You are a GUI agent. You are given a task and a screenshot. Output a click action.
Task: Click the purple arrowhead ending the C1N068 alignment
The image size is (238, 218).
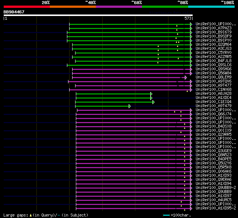191,90
